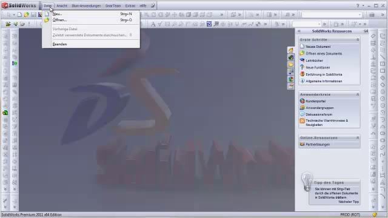Click the Kundenportal globe icon
This screenshot has height=218, width=388.
(x=302, y=101)
